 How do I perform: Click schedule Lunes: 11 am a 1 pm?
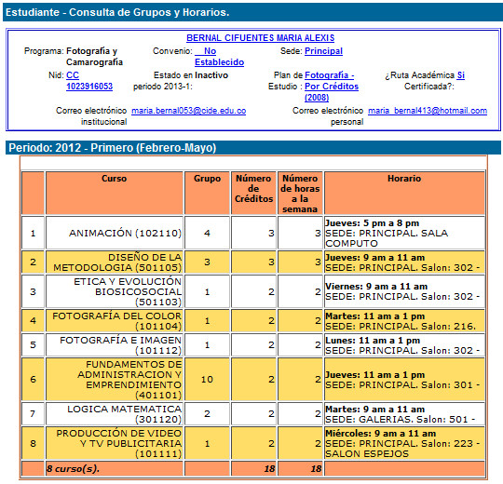pyautogui.click(x=373, y=340)
